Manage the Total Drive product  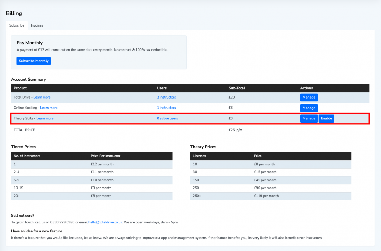[x=309, y=97]
